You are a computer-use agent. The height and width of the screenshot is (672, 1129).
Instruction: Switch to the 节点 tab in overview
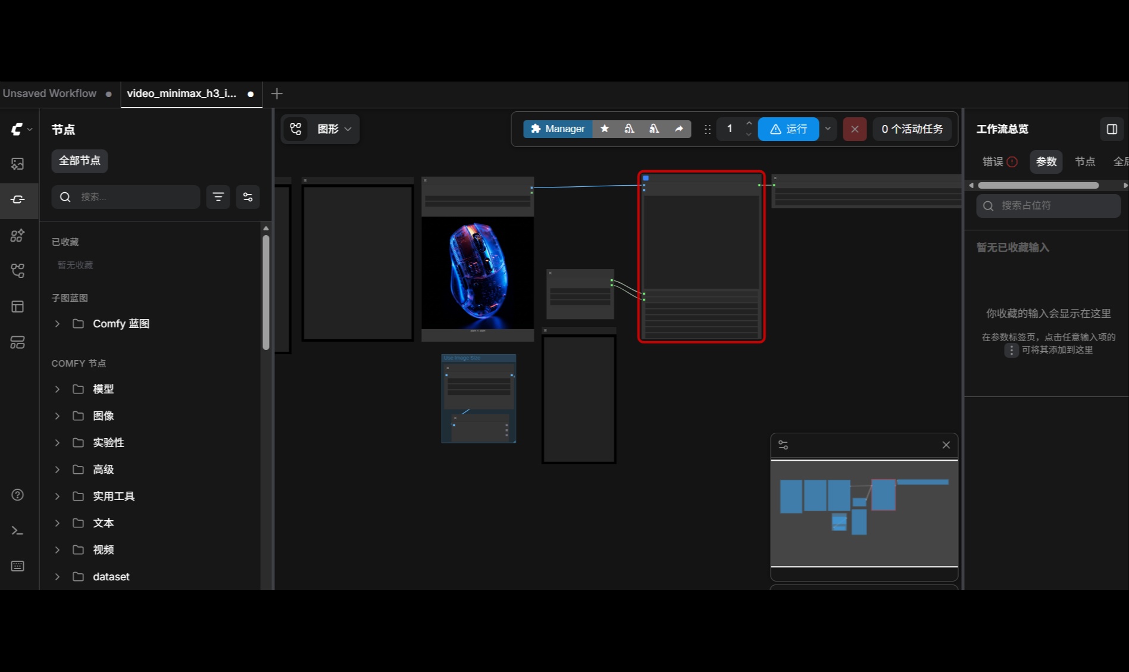pyautogui.click(x=1085, y=162)
